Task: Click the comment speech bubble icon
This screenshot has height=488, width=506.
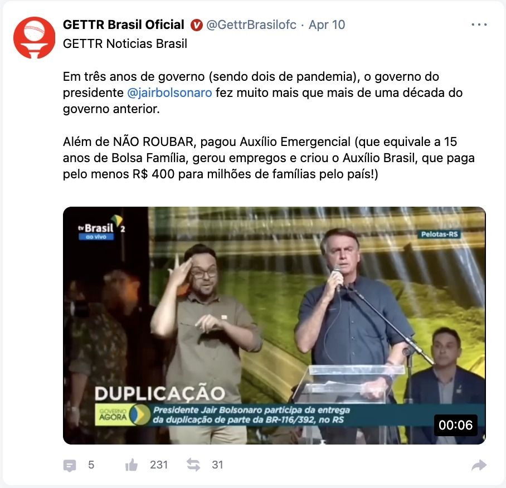Action: [70, 465]
